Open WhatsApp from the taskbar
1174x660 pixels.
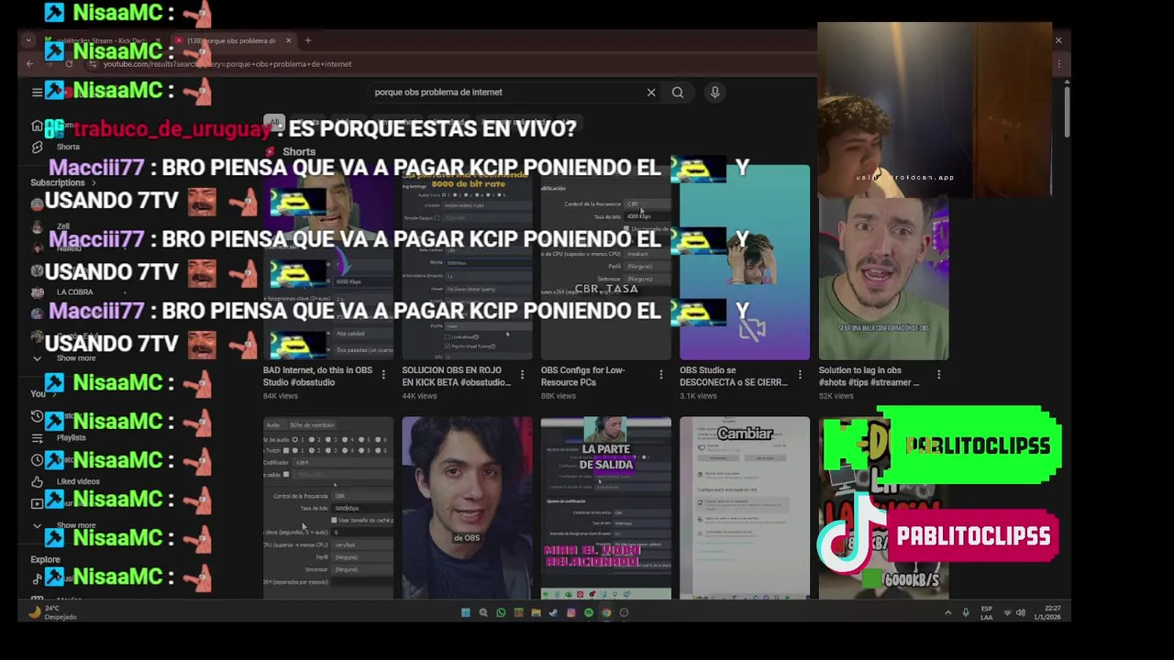pos(501,612)
